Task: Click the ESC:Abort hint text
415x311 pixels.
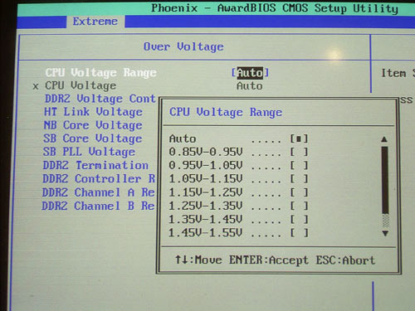Action: [345, 260]
